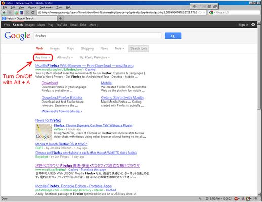Open the Mobile sitelink
This screenshot has height=202, width=262.
[106, 83]
